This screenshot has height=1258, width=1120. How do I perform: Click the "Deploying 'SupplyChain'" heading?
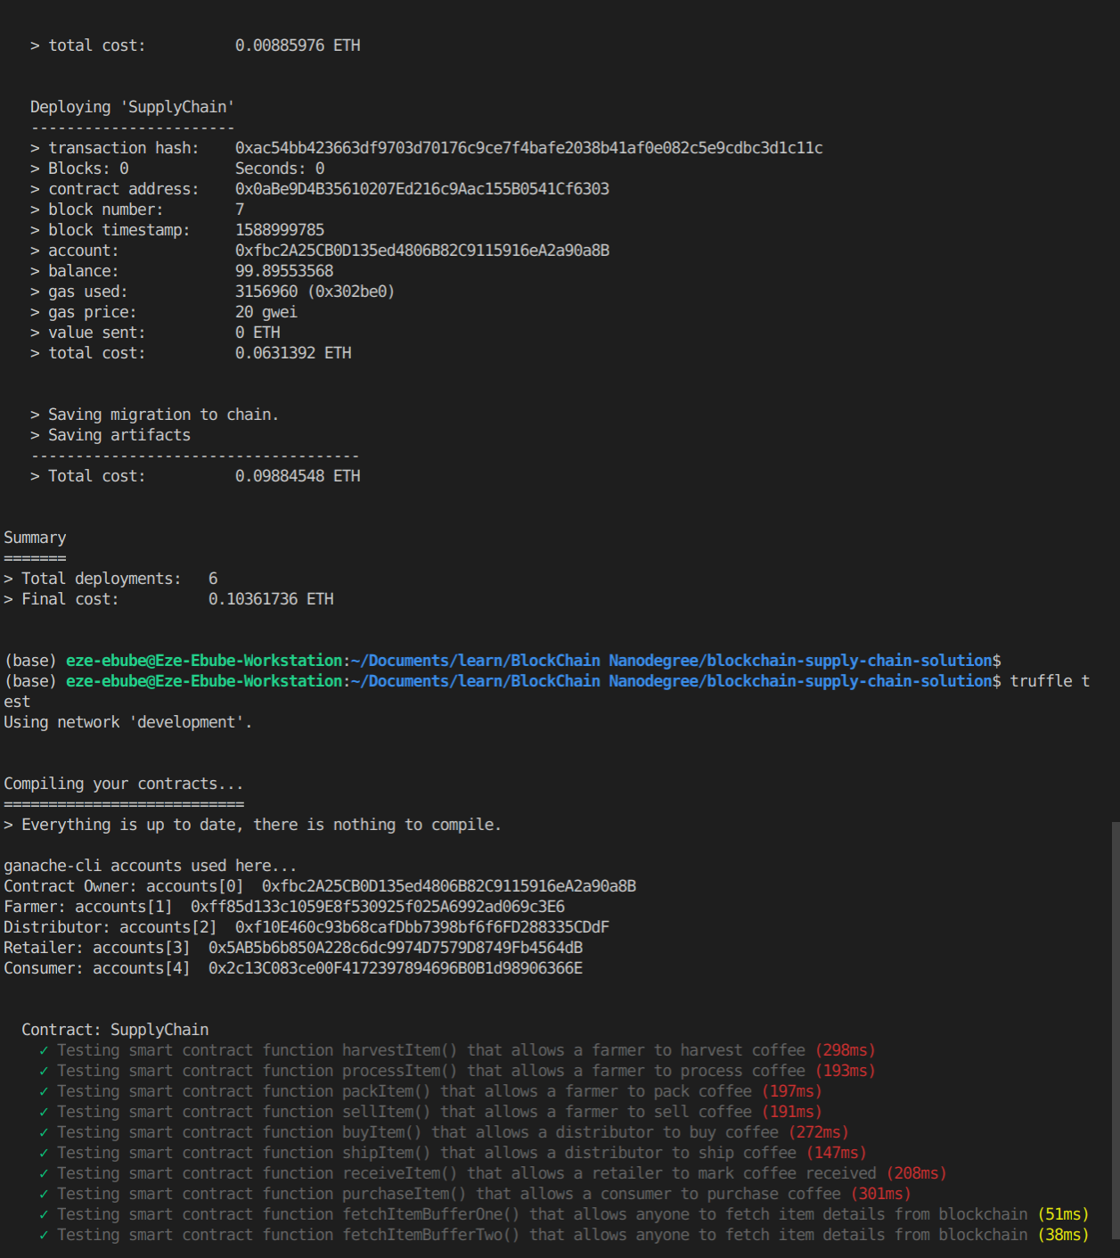click(133, 107)
